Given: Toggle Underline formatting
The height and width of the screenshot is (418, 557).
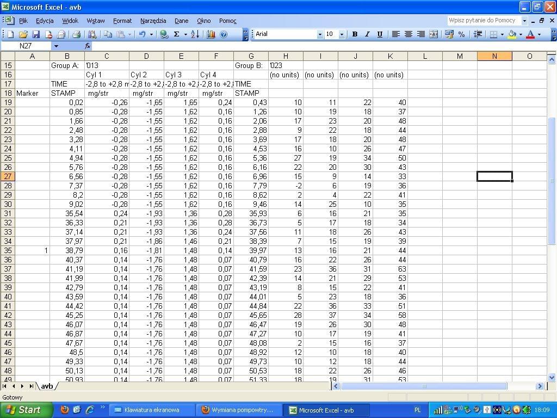Looking at the screenshot, I should point(380,34).
